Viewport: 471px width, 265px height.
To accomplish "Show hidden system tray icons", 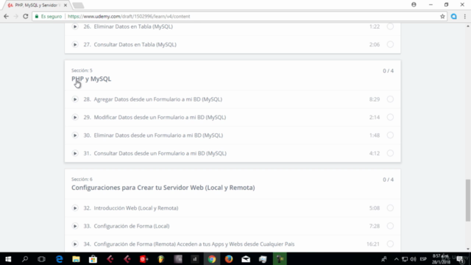I will [396, 259].
